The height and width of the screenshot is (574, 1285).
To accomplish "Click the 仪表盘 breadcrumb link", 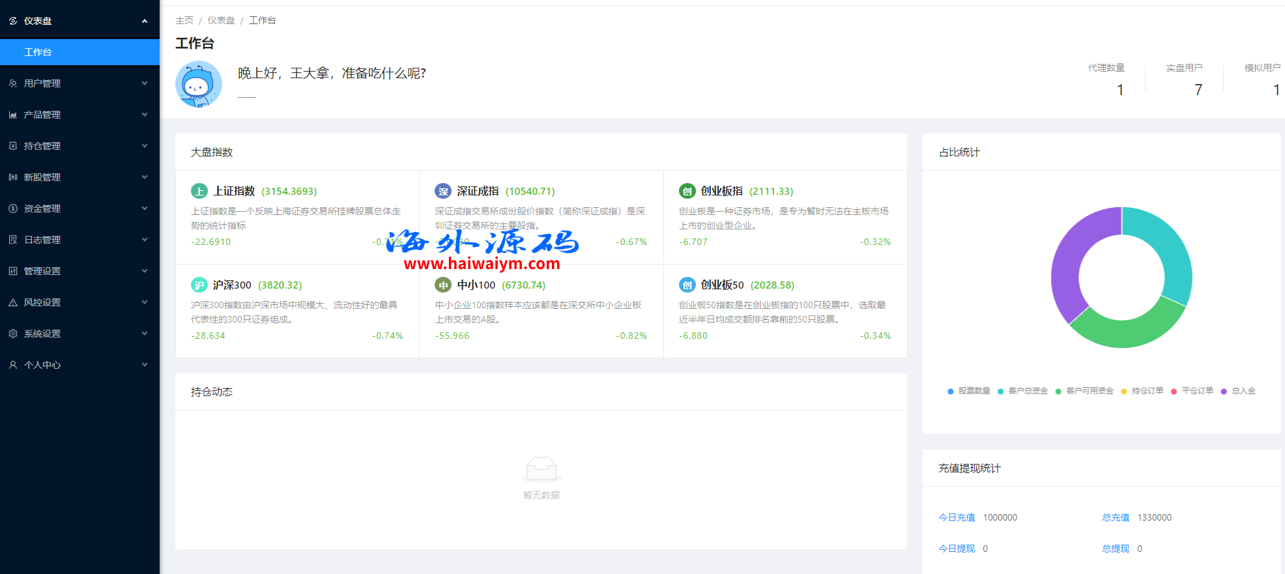I will (221, 20).
